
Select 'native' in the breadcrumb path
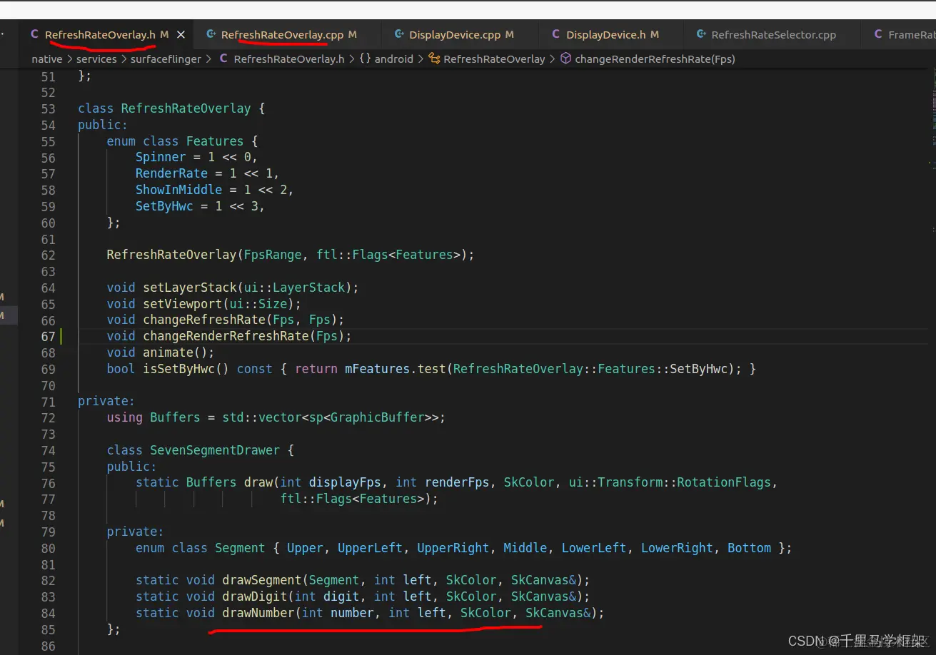[x=46, y=59]
